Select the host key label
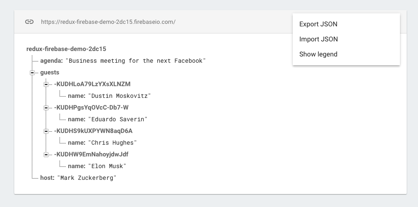Viewport: 418px width, 207px height. 47,178
